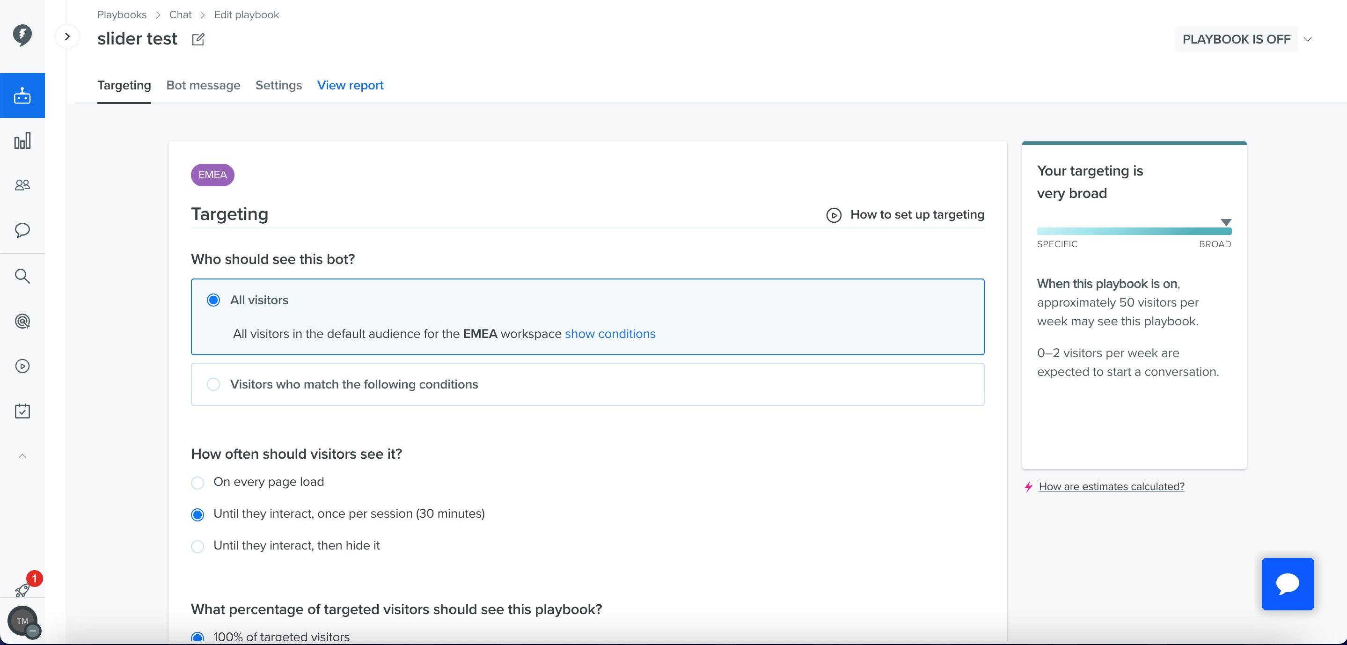The height and width of the screenshot is (645, 1347).
Task: Open the Reports bar chart icon
Action: [22, 141]
